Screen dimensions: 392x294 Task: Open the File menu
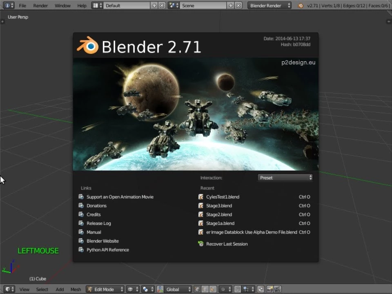[x=22, y=5]
